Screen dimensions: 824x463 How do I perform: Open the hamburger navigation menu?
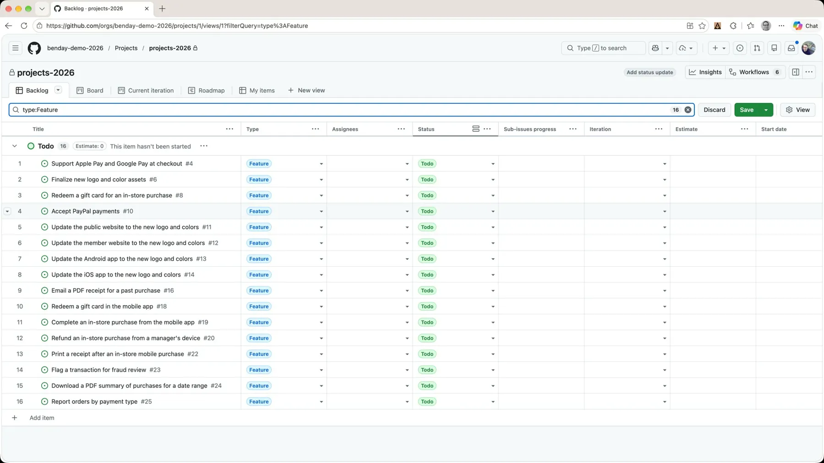tap(15, 48)
